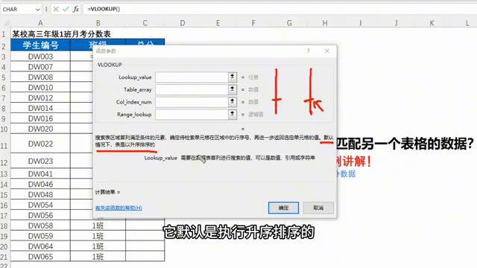Collapse dialog using Col_index_num range selector
The height and width of the screenshot is (268, 477).
pyautogui.click(x=233, y=102)
